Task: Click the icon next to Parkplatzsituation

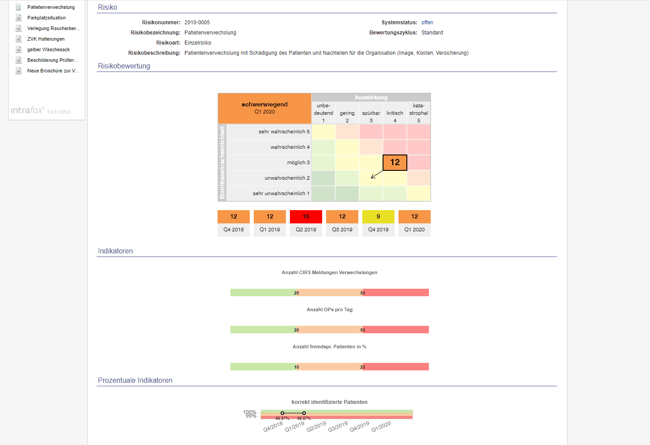Action: [19, 18]
